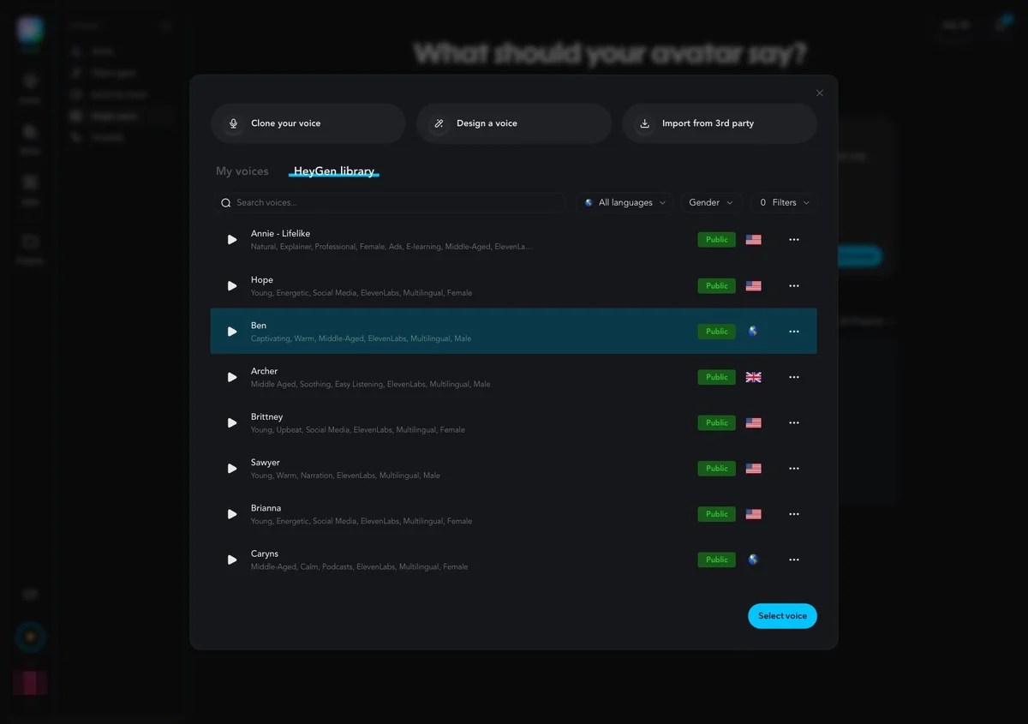This screenshot has width=1028, height=724.
Task: Confirm with the Select voice button
Action: 782,616
